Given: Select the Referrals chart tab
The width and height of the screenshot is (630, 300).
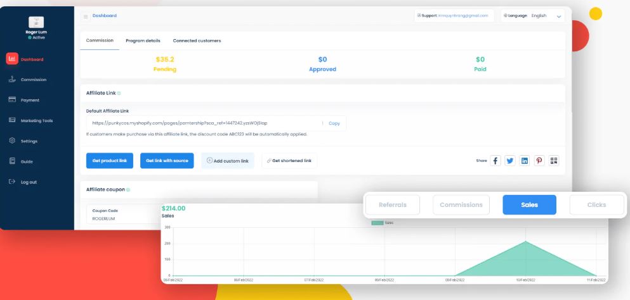Looking at the screenshot, I should coord(393,205).
